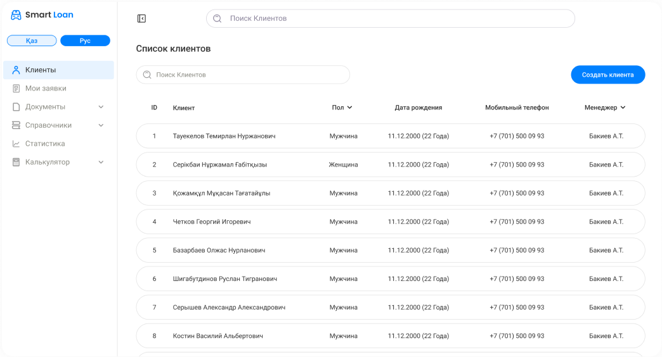
Task: Click the Справочники stack icon
Action: [x=16, y=125]
